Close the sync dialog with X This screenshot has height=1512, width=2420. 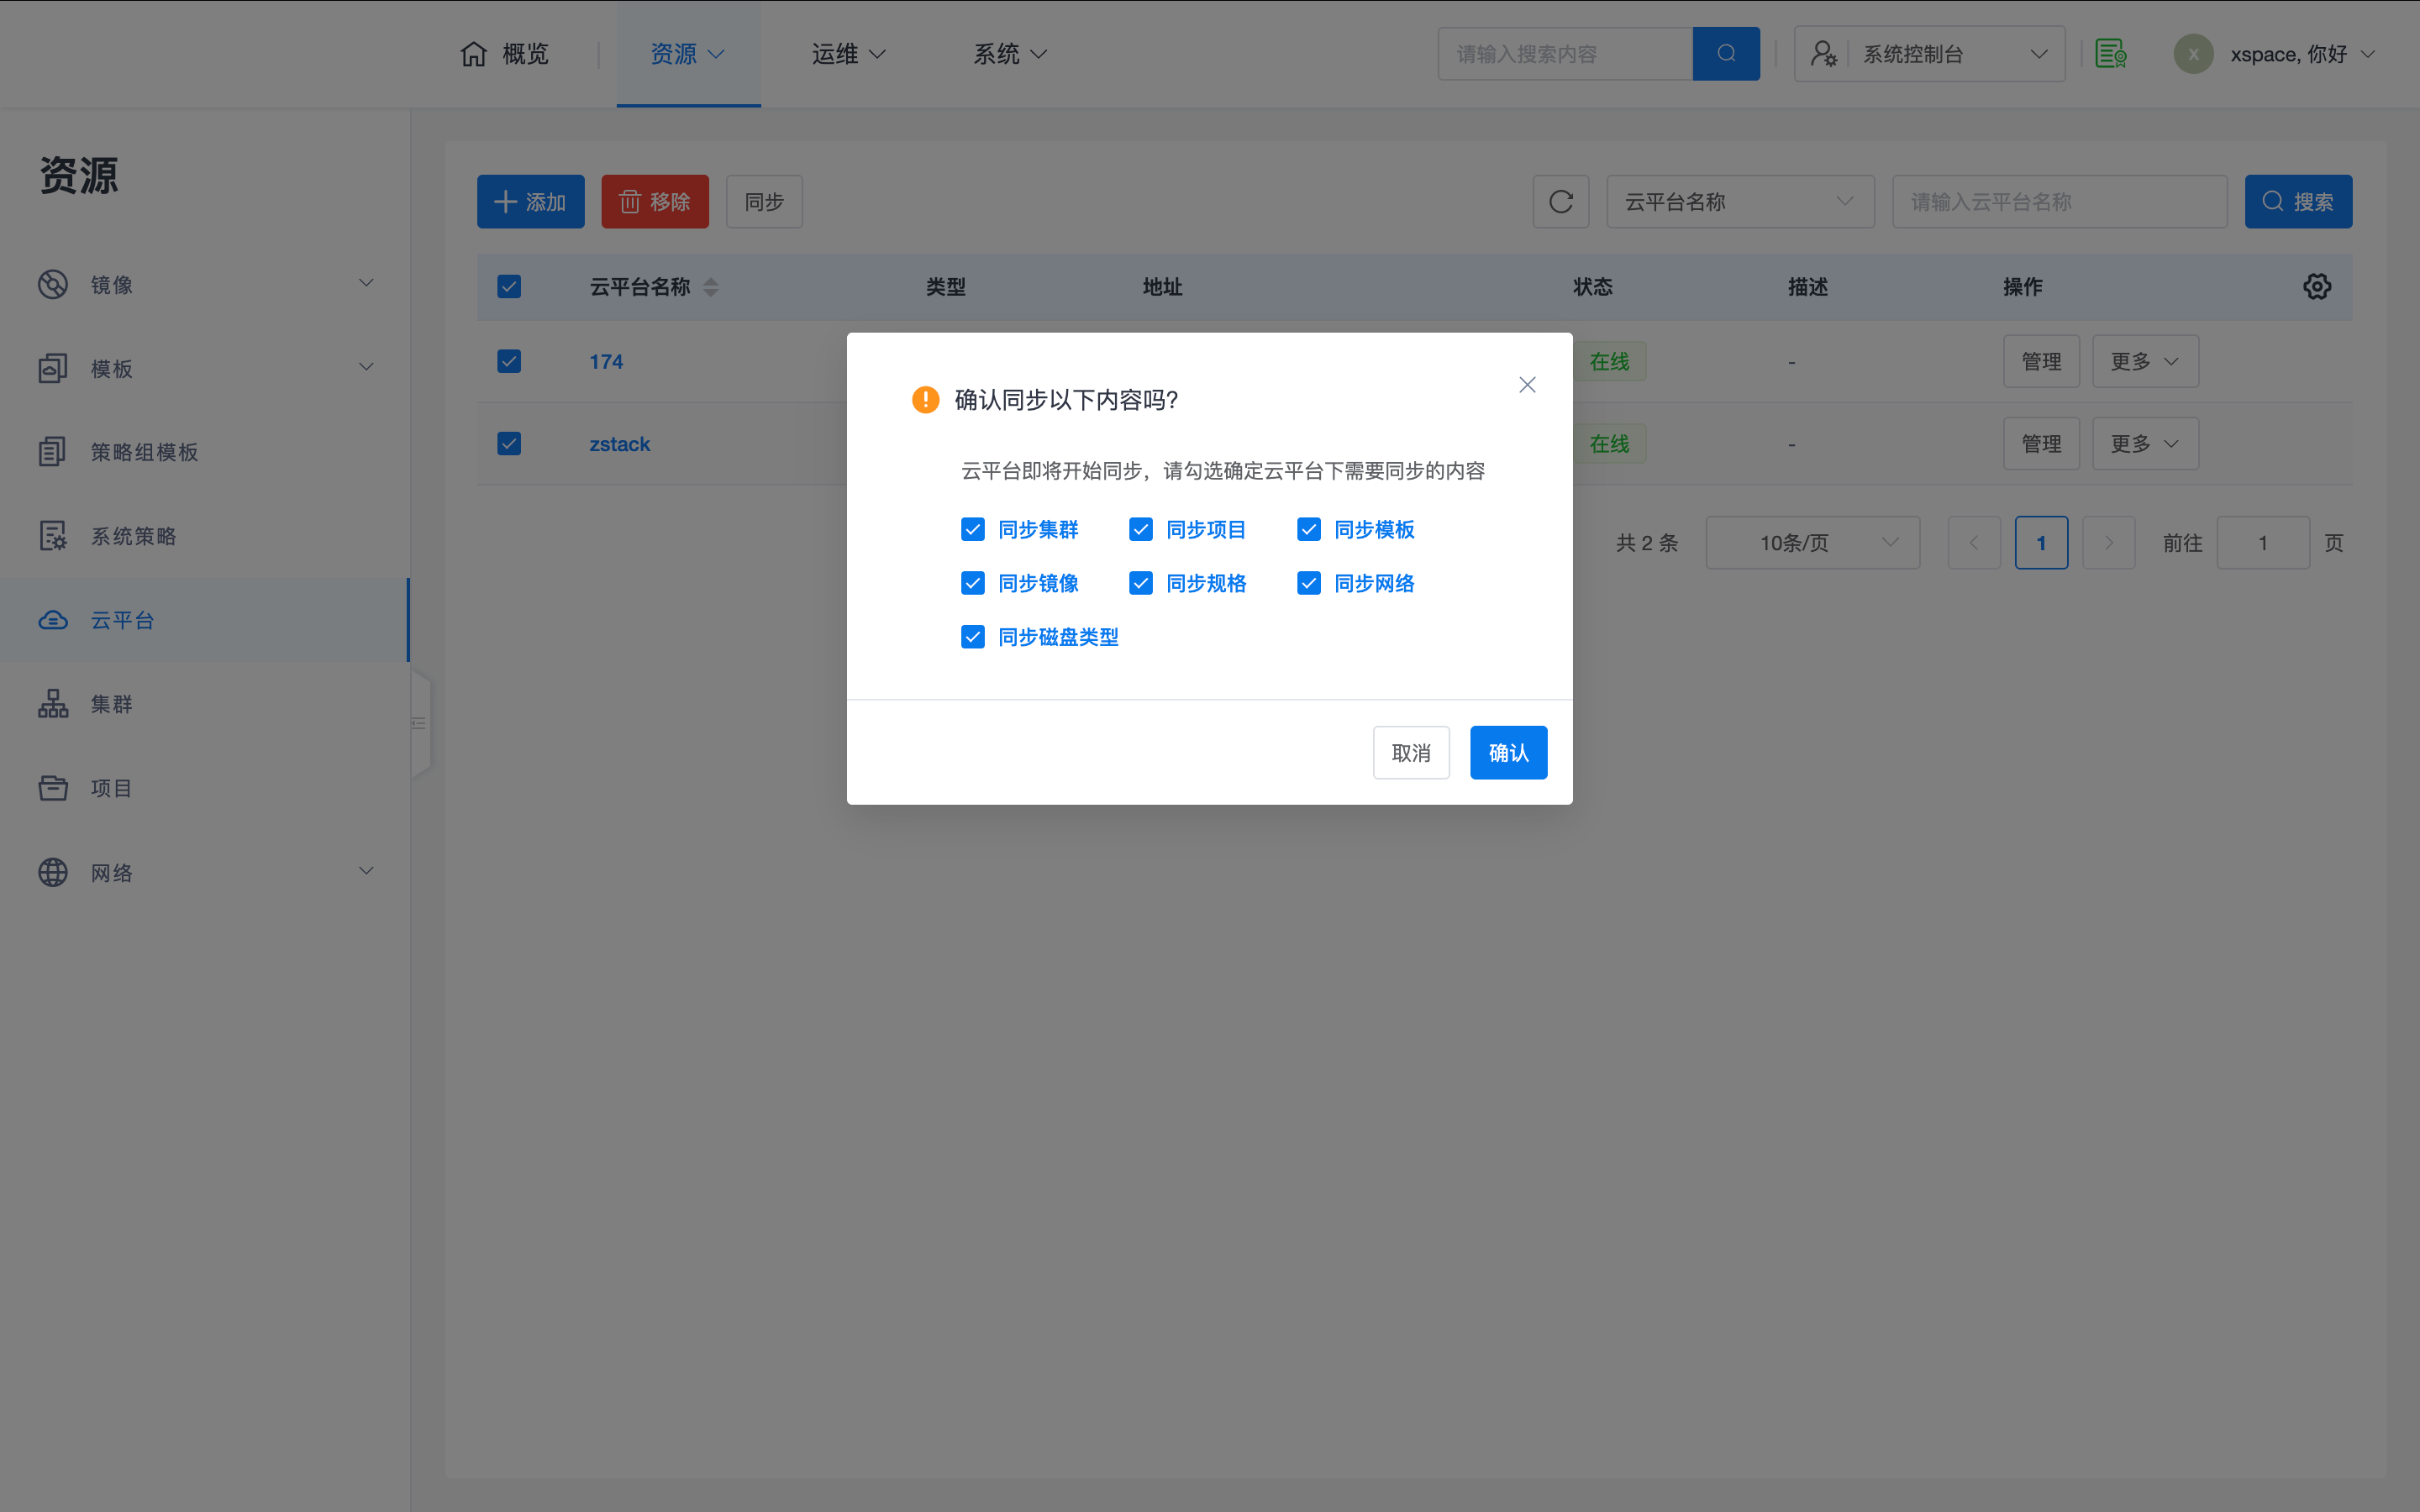click(1526, 385)
